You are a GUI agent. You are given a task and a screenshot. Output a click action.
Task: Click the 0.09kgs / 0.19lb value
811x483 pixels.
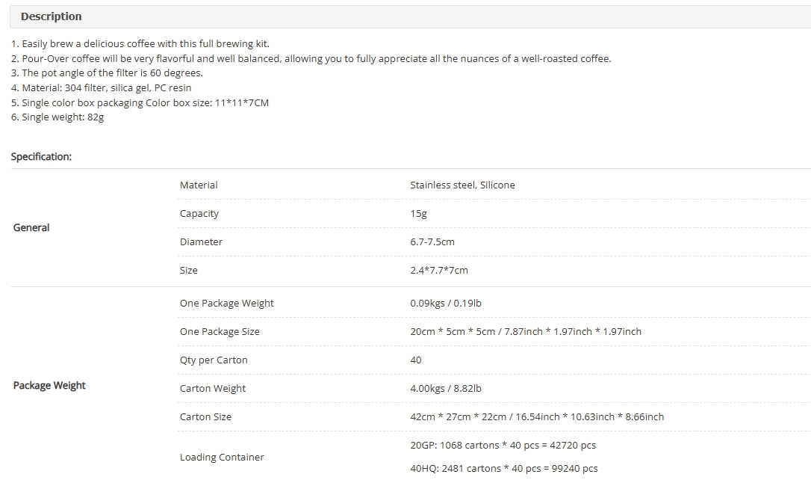point(446,304)
